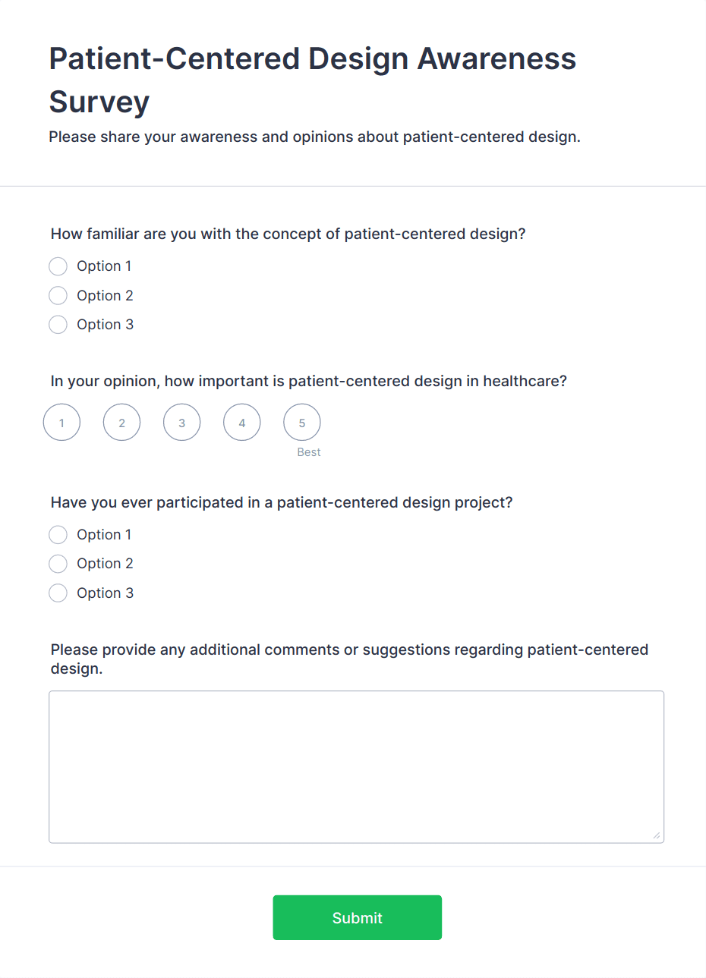Viewport: 706px width, 978px height.
Task: Choose Option 2 for the participation question
Action: [58, 563]
